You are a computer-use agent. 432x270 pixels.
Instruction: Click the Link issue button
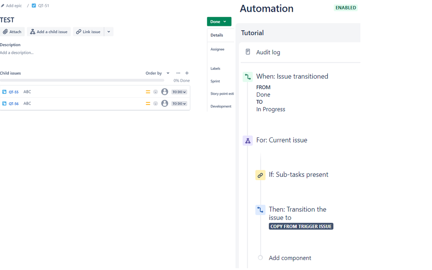89,32
